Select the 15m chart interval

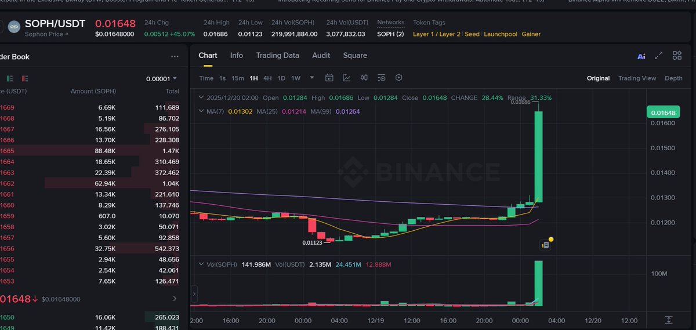click(238, 78)
